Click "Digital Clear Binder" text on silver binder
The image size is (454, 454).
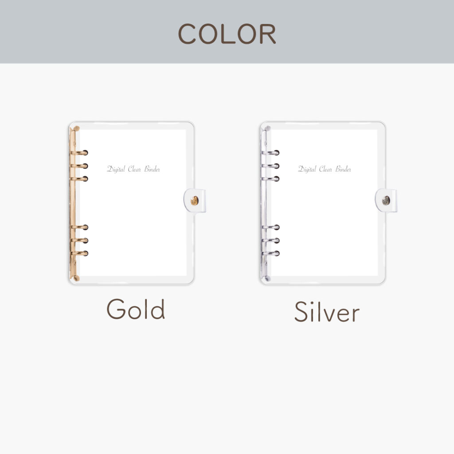click(x=325, y=169)
